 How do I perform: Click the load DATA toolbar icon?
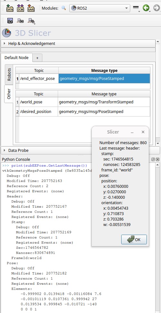[10, 8]
